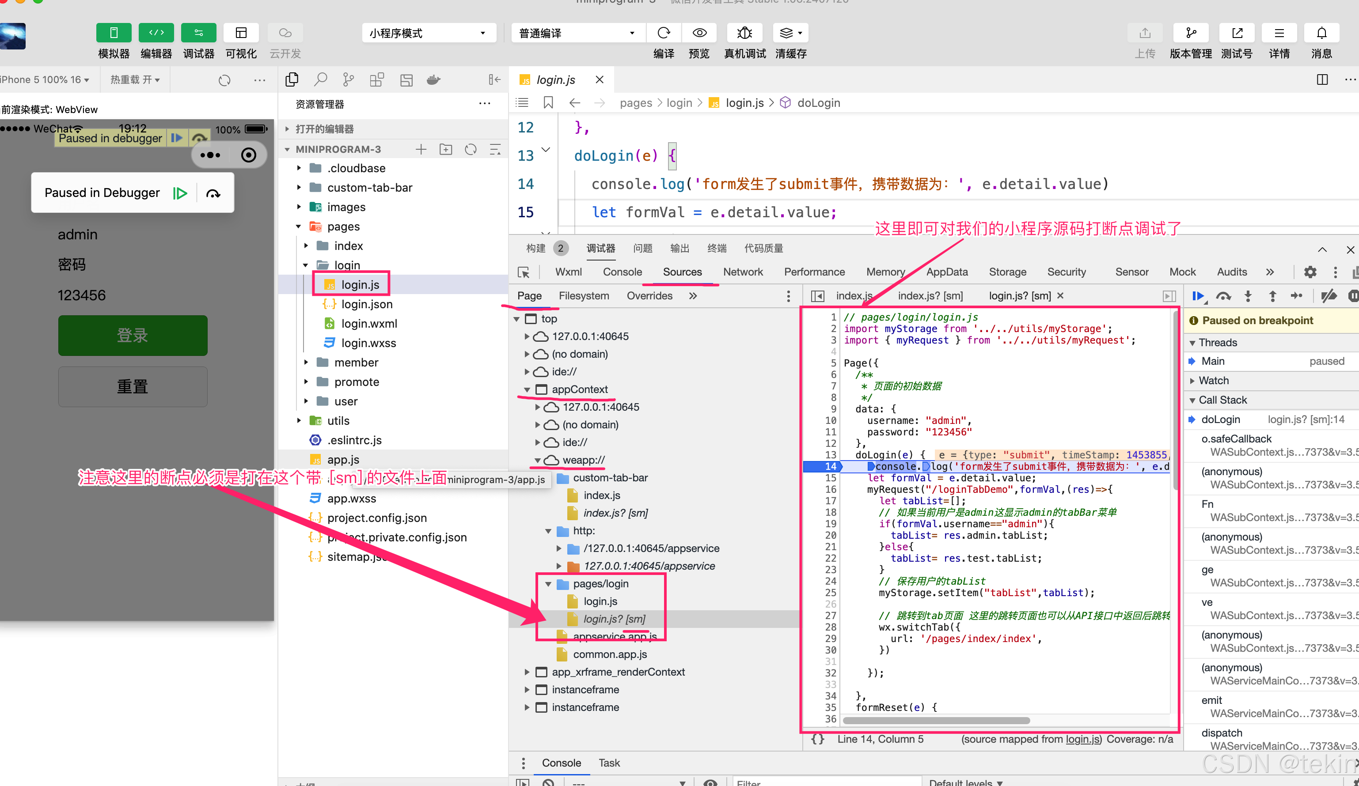Viewport: 1359px width, 786px height.
Task: Click the search icon in sidebar
Action: [x=320, y=80]
